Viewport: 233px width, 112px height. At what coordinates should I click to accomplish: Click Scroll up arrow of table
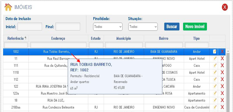[228, 51]
